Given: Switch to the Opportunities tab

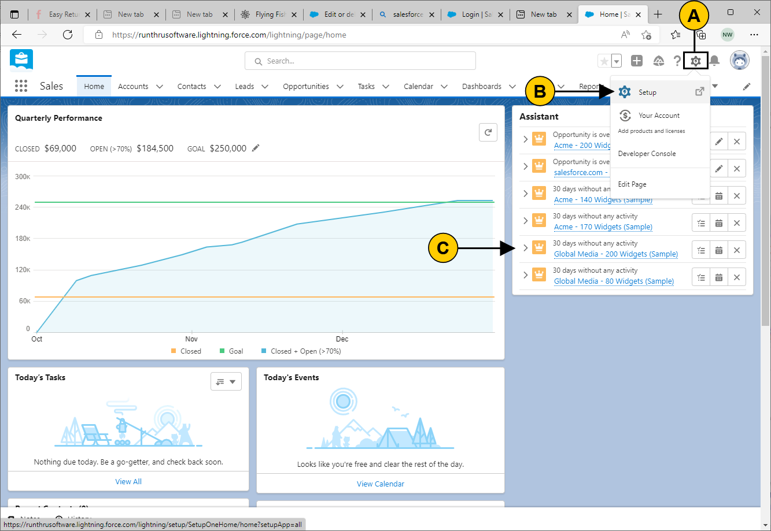Looking at the screenshot, I should (x=305, y=87).
